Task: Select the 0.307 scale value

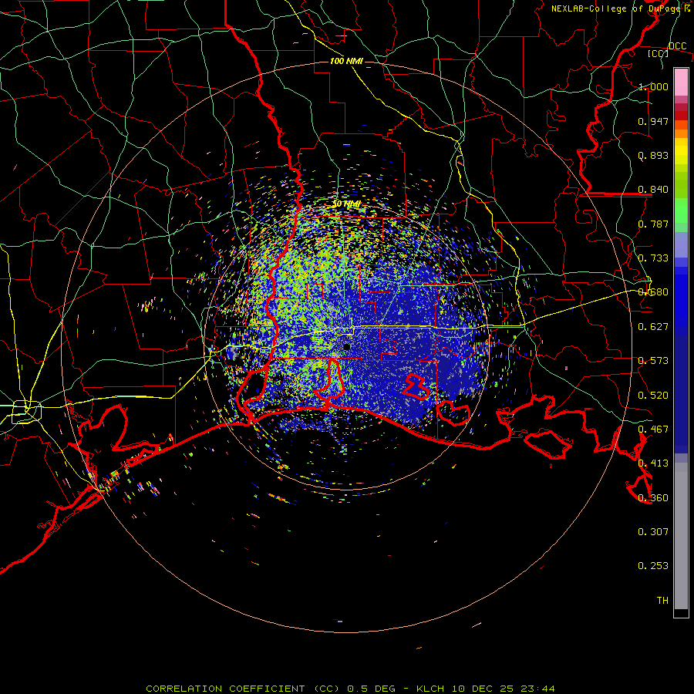Action: 653,532
